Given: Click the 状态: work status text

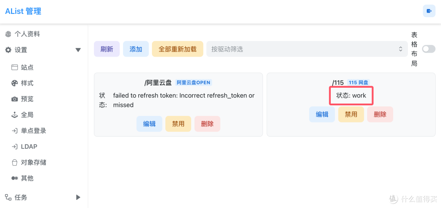Looking at the screenshot, I should click(x=351, y=95).
